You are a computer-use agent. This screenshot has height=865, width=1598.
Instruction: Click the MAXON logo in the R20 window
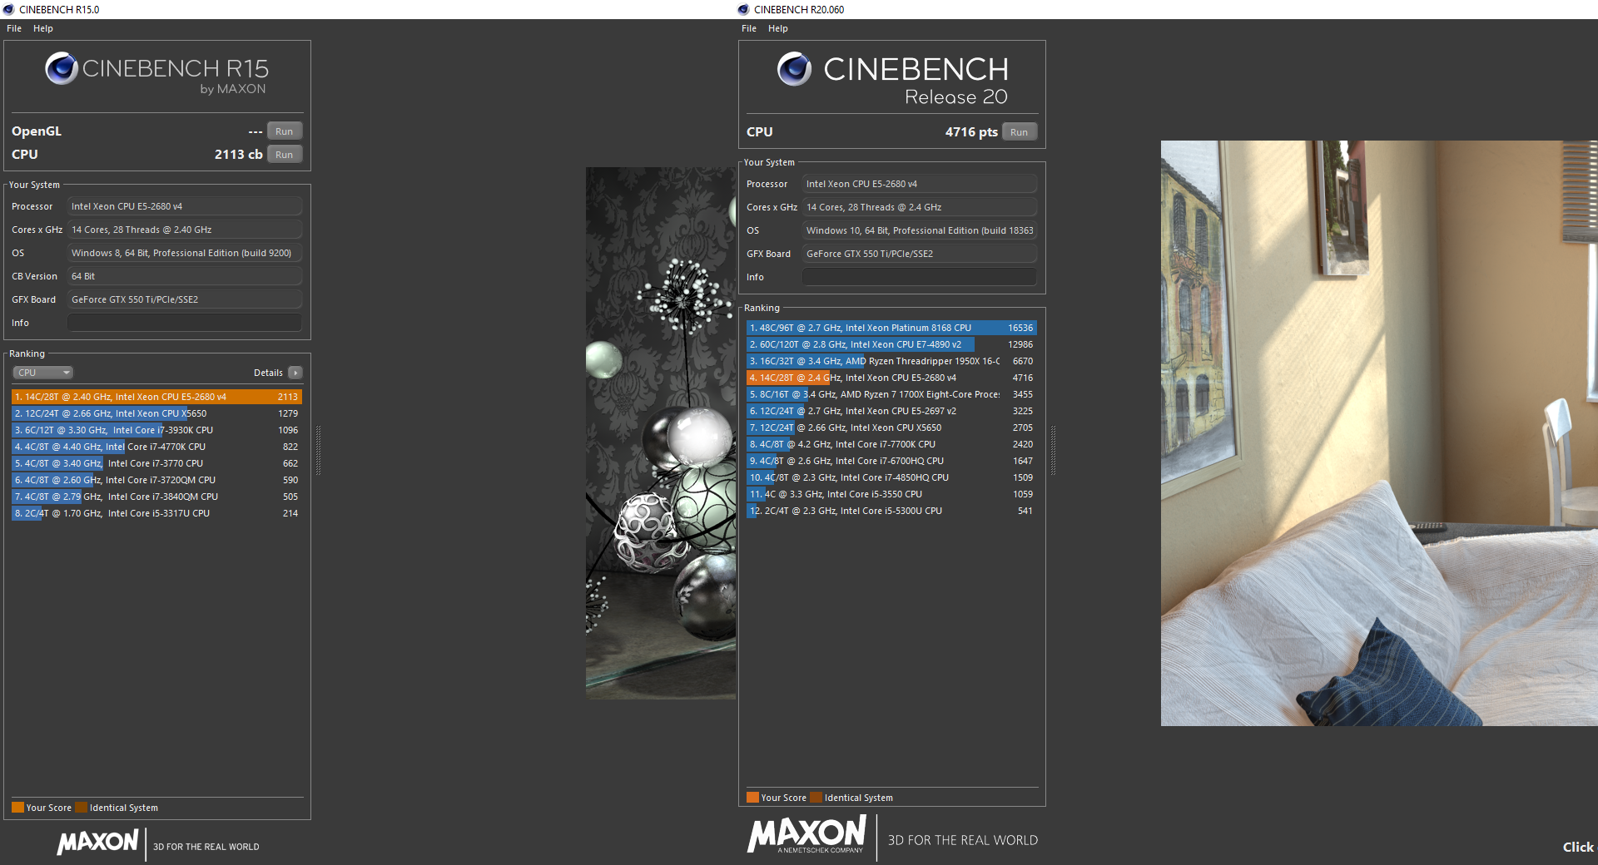(806, 834)
